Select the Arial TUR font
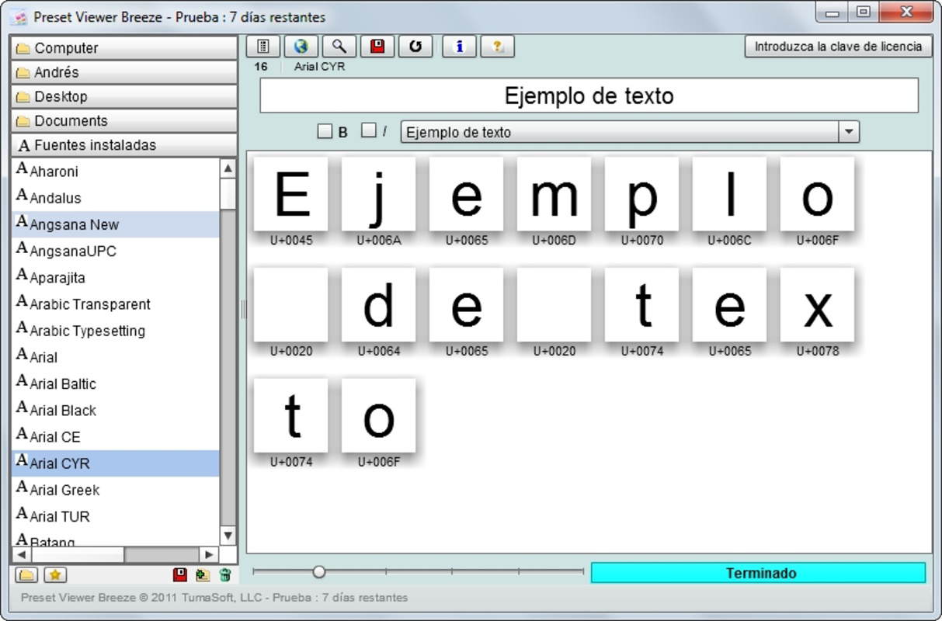The image size is (942, 621). tap(116, 516)
